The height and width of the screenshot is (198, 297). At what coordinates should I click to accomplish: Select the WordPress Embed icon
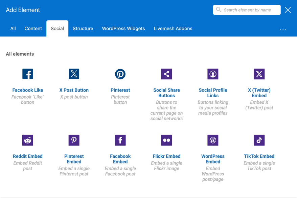pyautogui.click(x=213, y=140)
